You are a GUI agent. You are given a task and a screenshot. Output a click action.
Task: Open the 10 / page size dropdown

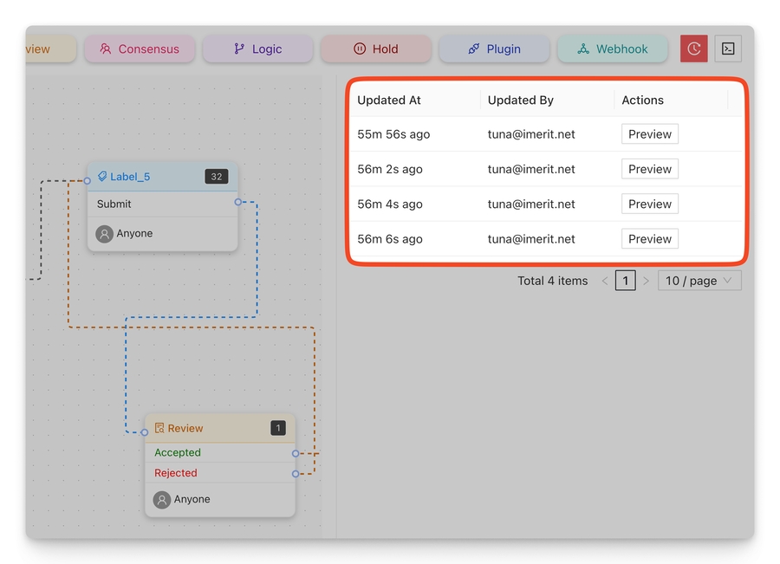699,281
